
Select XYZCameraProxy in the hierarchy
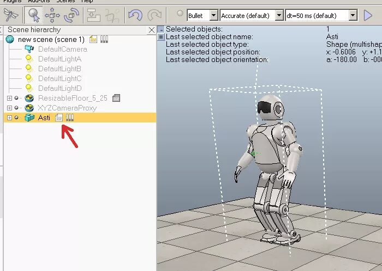click(67, 108)
